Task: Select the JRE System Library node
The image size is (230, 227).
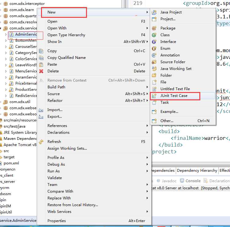Action: coord(20,133)
